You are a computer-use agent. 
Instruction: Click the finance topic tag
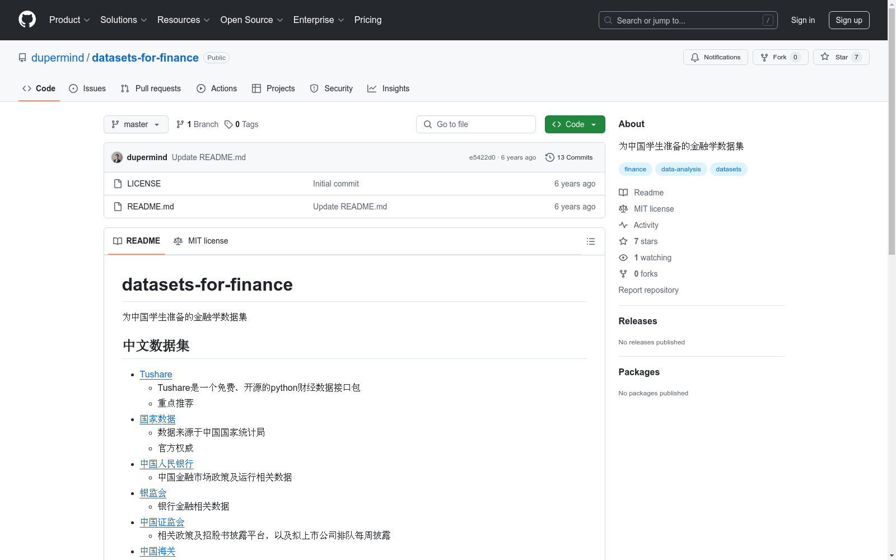tap(635, 169)
